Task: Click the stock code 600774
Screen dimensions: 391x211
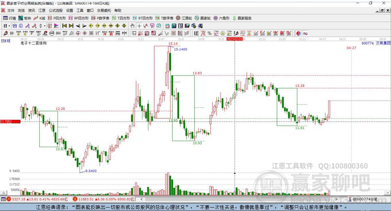Action: [x=368, y=43]
